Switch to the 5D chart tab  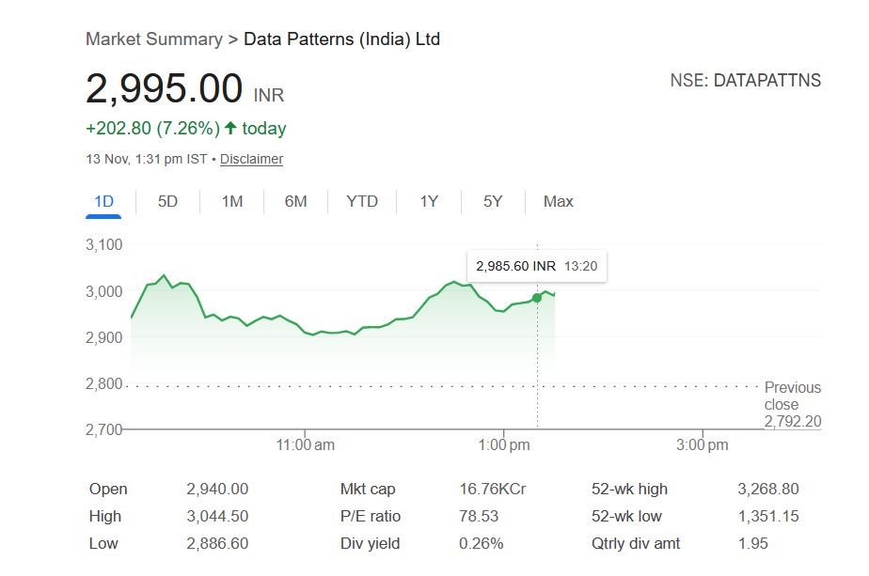point(167,201)
